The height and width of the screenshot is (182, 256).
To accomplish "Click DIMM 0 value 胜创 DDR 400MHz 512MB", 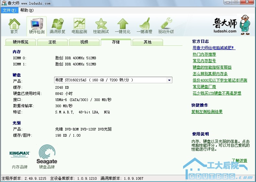I will pos(76,58).
